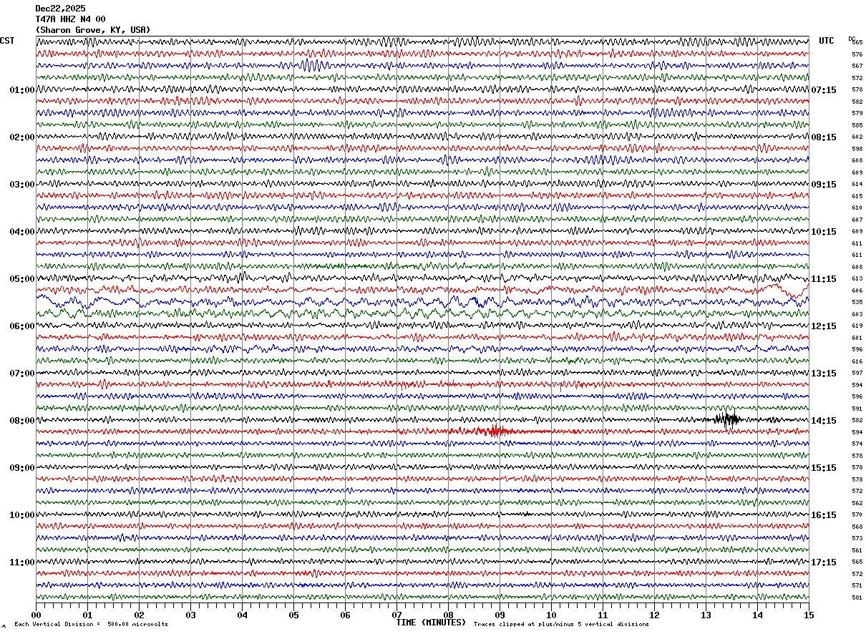Select the 01:00 CST hour label
This screenshot has width=866, height=634.
pyautogui.click(x=22, y=90)
